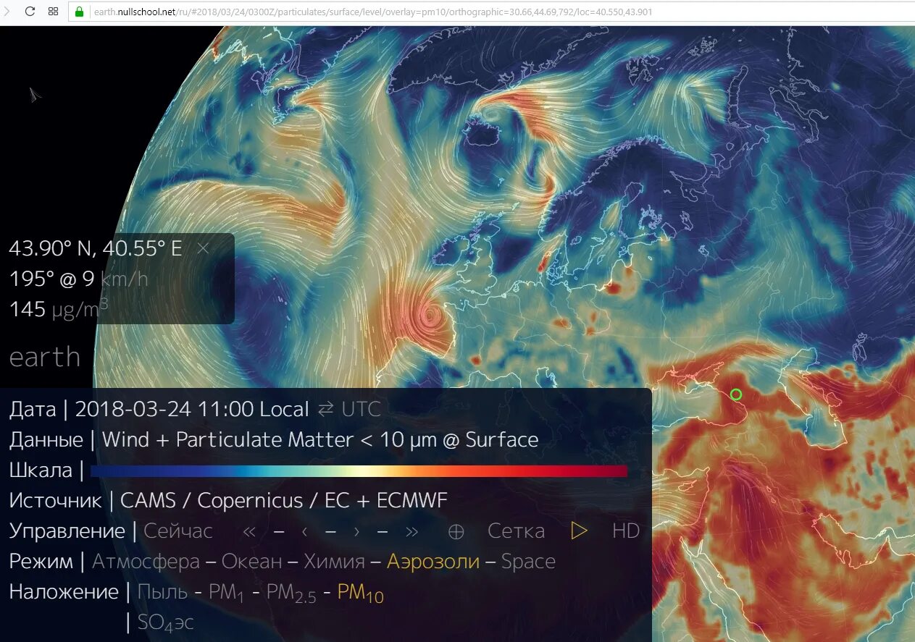Viewport: 915px width, 642px height.
Task: Skip backward one day using the « control
Action: coord(249,531)
